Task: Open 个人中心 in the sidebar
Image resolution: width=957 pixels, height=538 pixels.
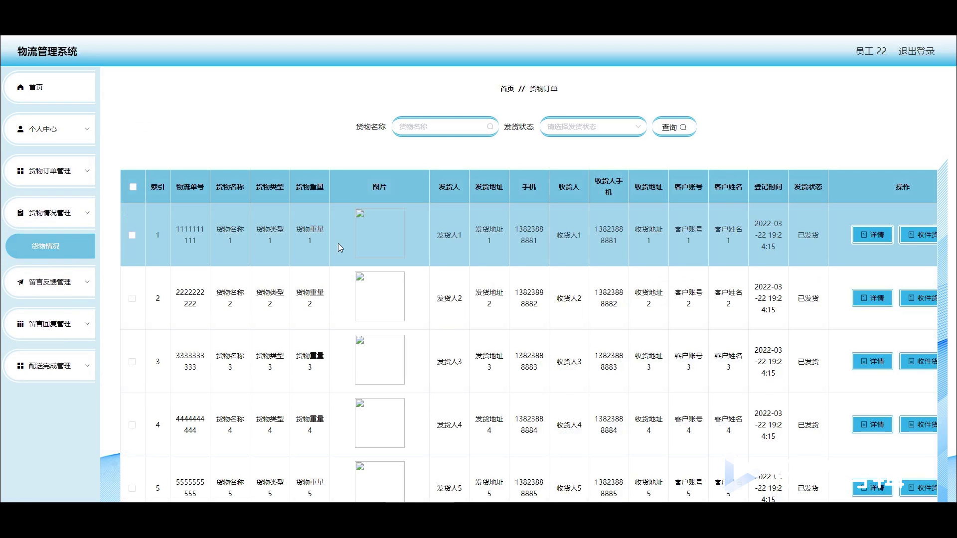Action: [50, 129]
